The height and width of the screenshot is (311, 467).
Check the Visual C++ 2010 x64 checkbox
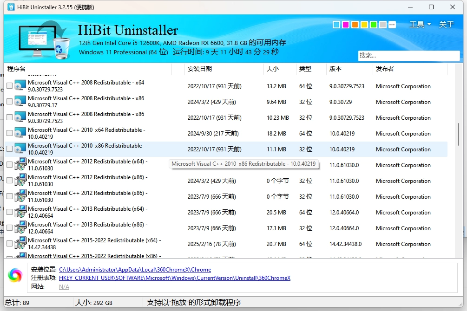[9, 133]
